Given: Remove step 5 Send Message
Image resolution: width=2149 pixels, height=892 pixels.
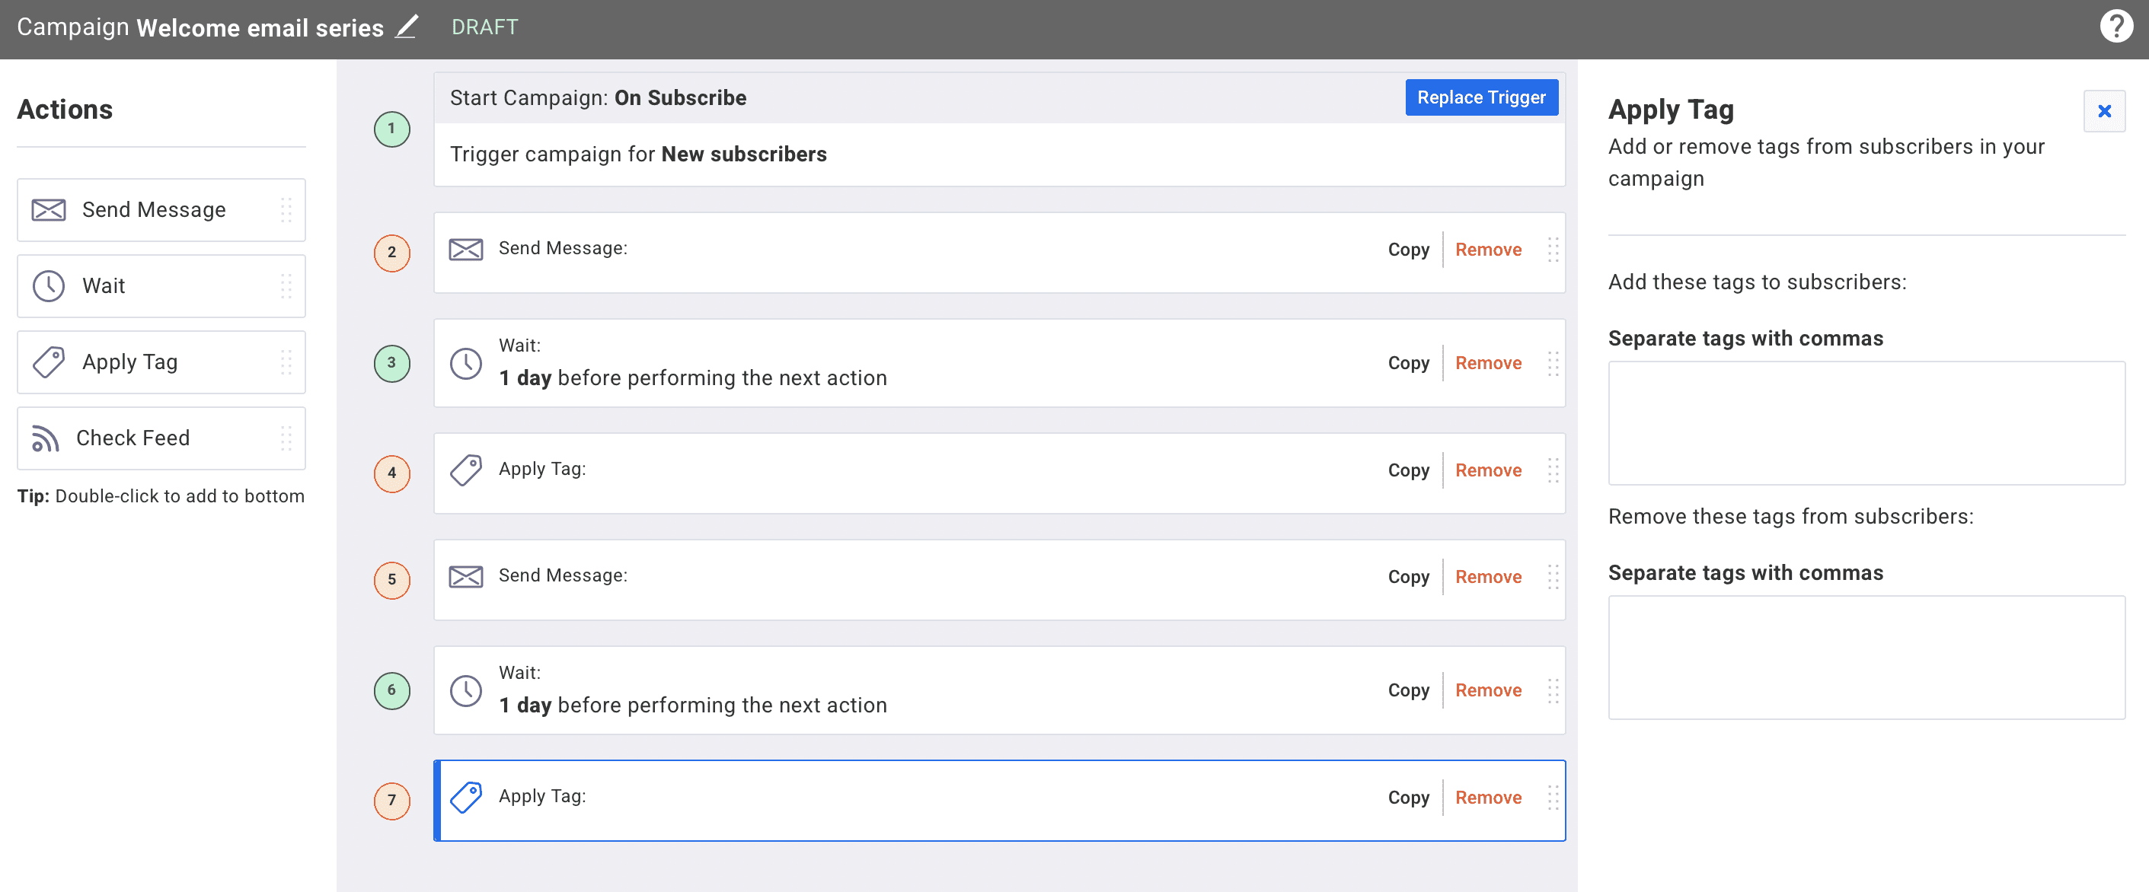Looking at the screenshot, I should pyautogui.click(x=1488, y=577).
